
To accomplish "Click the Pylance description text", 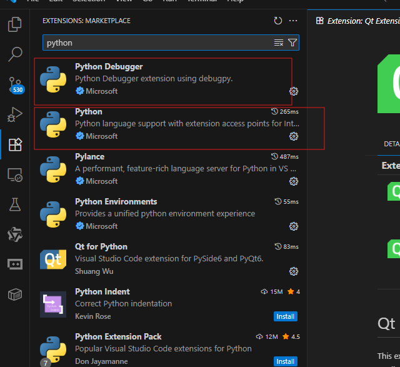I will [186, 169].
